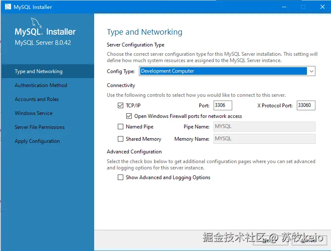Click the X Protocol Port label

click(275, 106)
